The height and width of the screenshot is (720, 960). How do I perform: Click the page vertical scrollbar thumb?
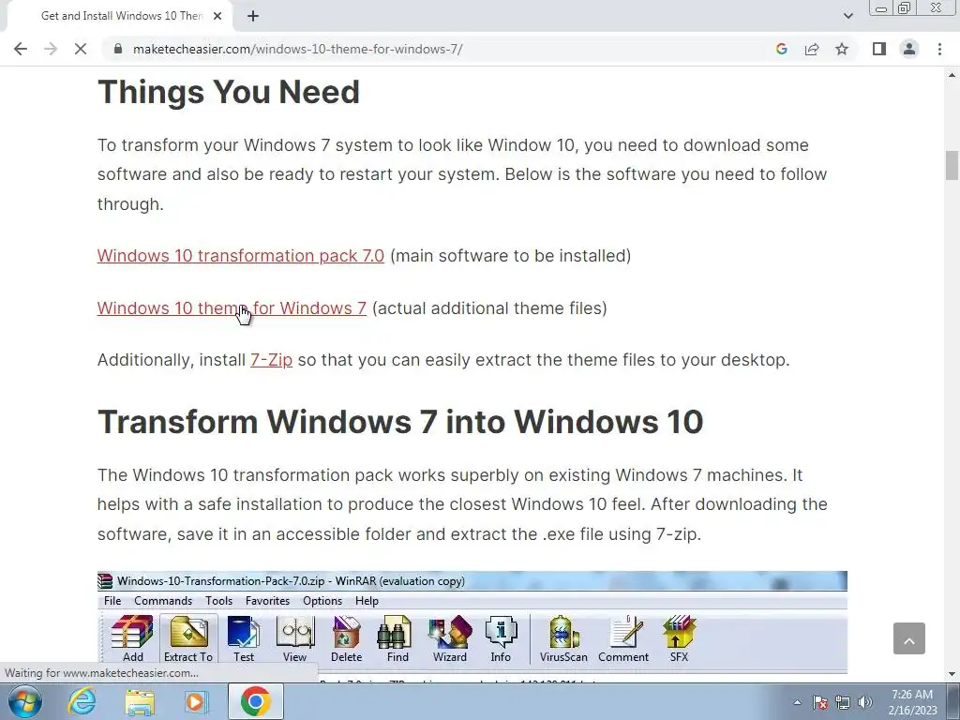tap(952, 165)
